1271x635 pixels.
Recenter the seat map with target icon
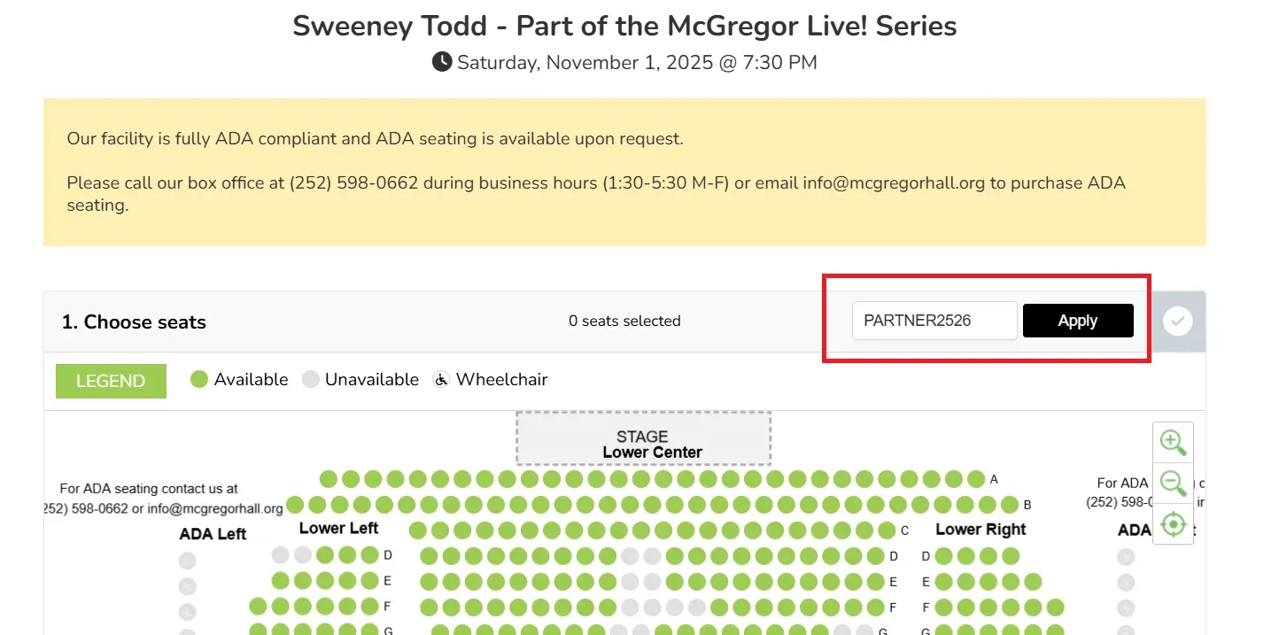point(1173,524)
